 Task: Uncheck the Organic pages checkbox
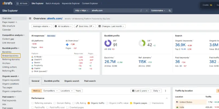[x=131, y=103]
